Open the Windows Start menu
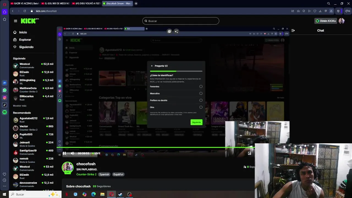The width and height of the screenshot is (352, 198). coord(4,194)
